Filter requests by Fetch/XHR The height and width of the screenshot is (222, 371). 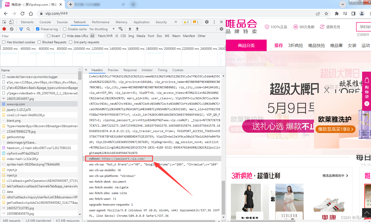pyautogui.click(x=105, y=36)
